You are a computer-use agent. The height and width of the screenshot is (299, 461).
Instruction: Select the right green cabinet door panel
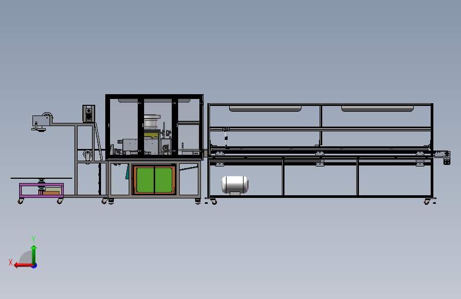163,180
